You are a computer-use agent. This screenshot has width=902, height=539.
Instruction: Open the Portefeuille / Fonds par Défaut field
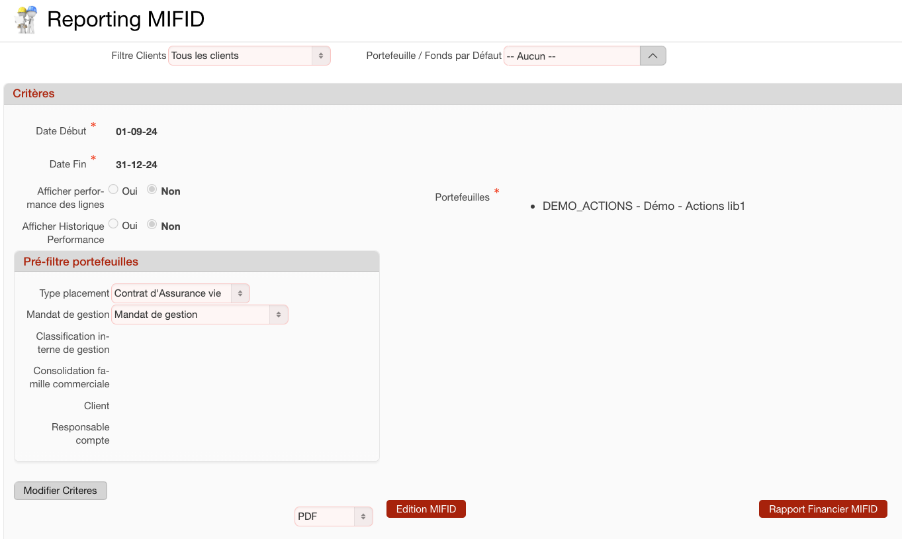click(x=572, y=56)
